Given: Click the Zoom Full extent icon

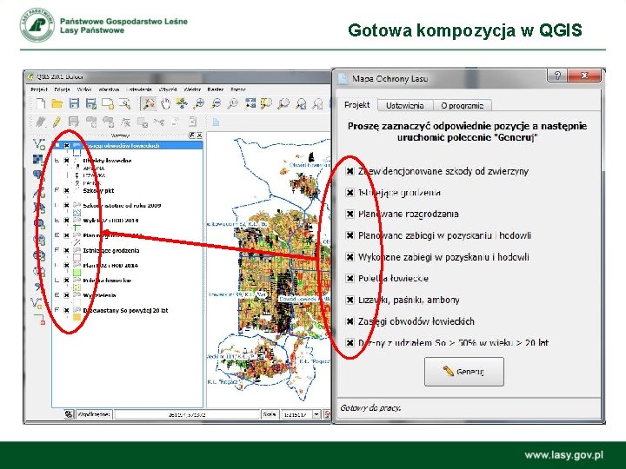Looking at the screenshot, I should coord(250,103).
